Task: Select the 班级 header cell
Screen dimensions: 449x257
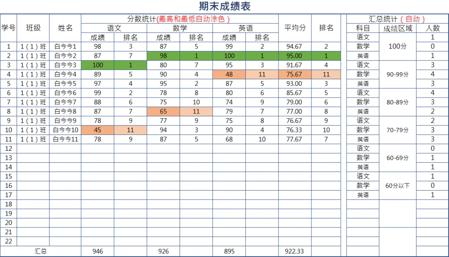Action: point(33,28)
